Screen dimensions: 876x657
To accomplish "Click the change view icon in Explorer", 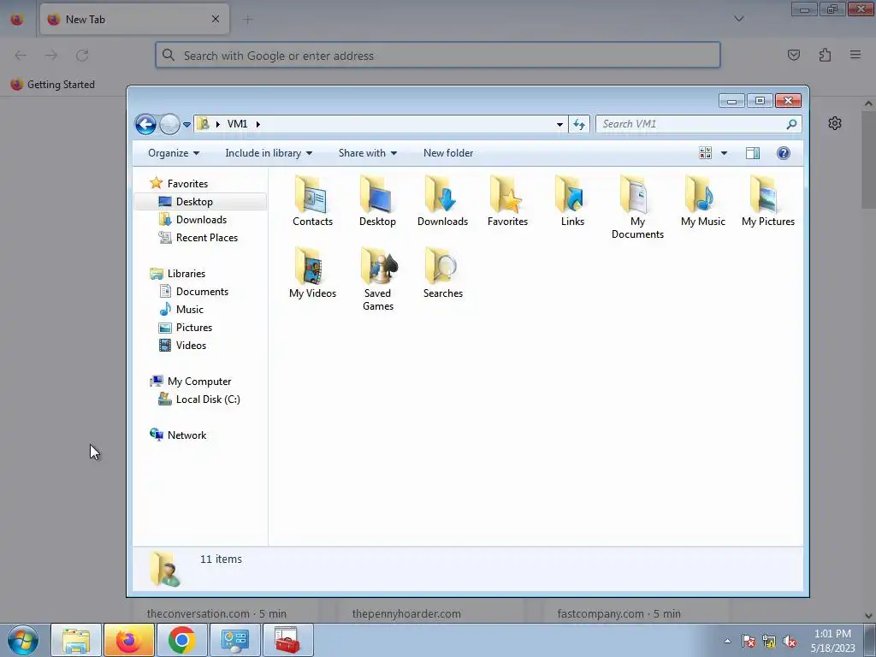I will (705, 153).
